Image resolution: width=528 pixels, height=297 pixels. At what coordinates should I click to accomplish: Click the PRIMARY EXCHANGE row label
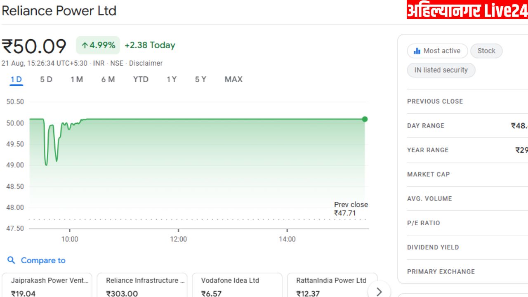[x=441, y=272]
